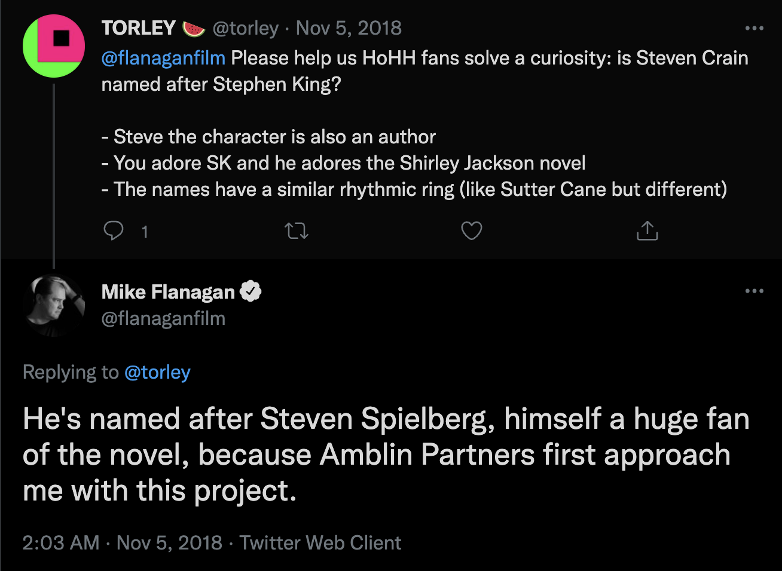Click @flanaganfilm handle under Mike Flanagan
The image size is (782, 571).
coord(163,318)
